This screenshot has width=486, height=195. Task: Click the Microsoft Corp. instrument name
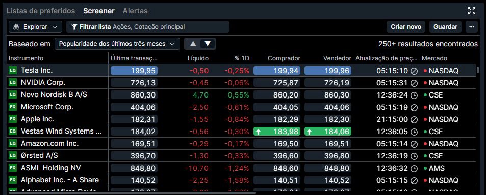pos(47,107)
